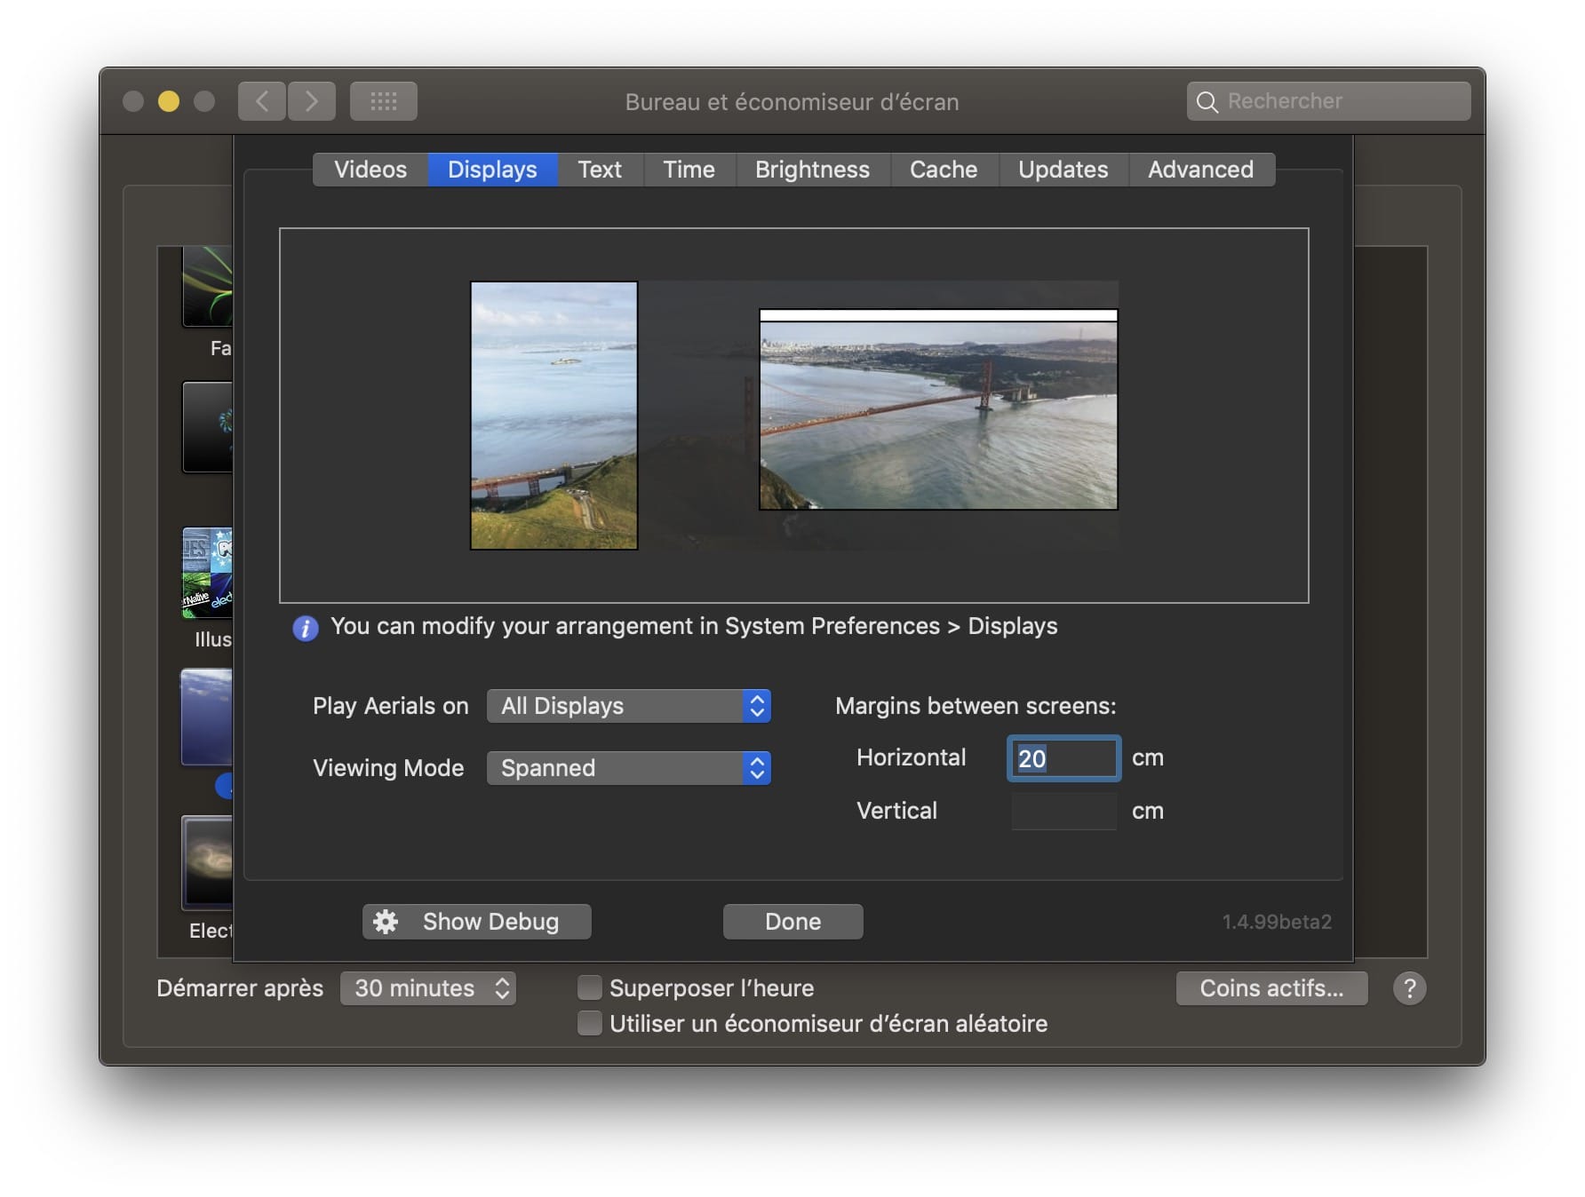Switch to the Videos tab
The height and width of the screenshot is (1197, 1585).
point(370,170)
